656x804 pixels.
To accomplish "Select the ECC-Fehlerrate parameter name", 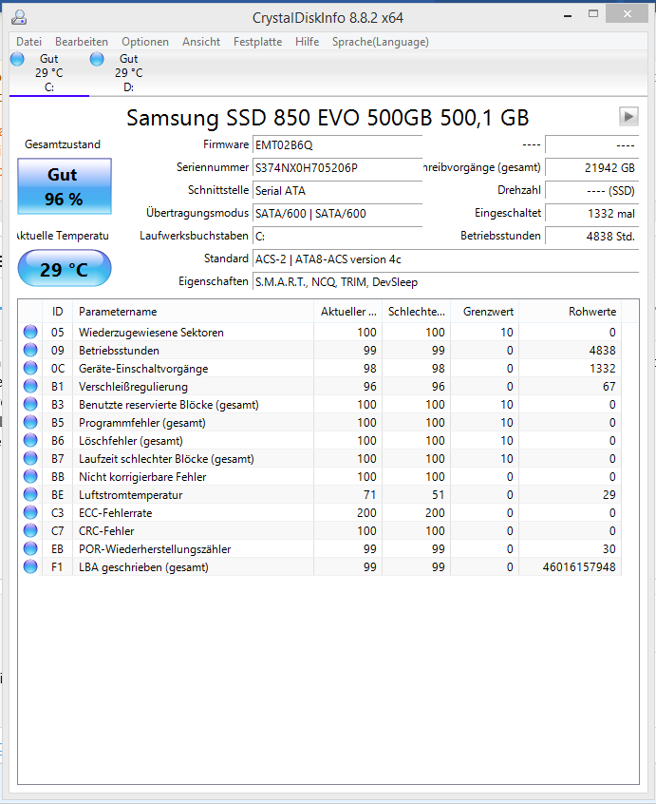I will click(115, 513).
